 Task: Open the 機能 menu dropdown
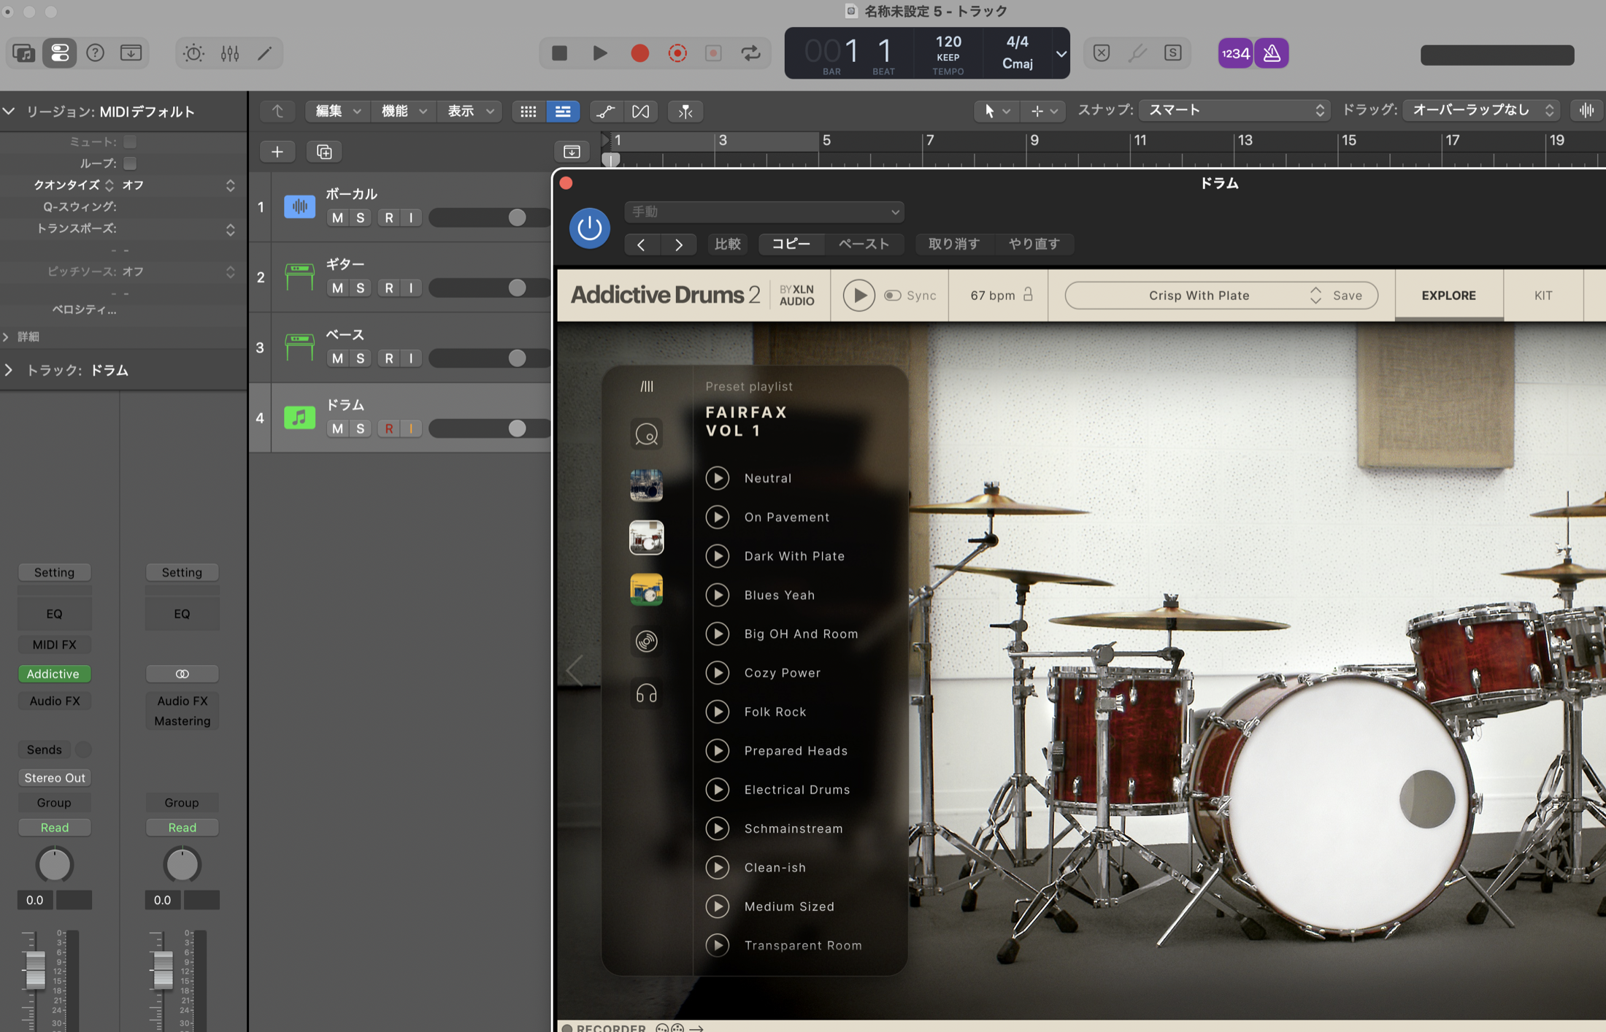click(403, 111)
